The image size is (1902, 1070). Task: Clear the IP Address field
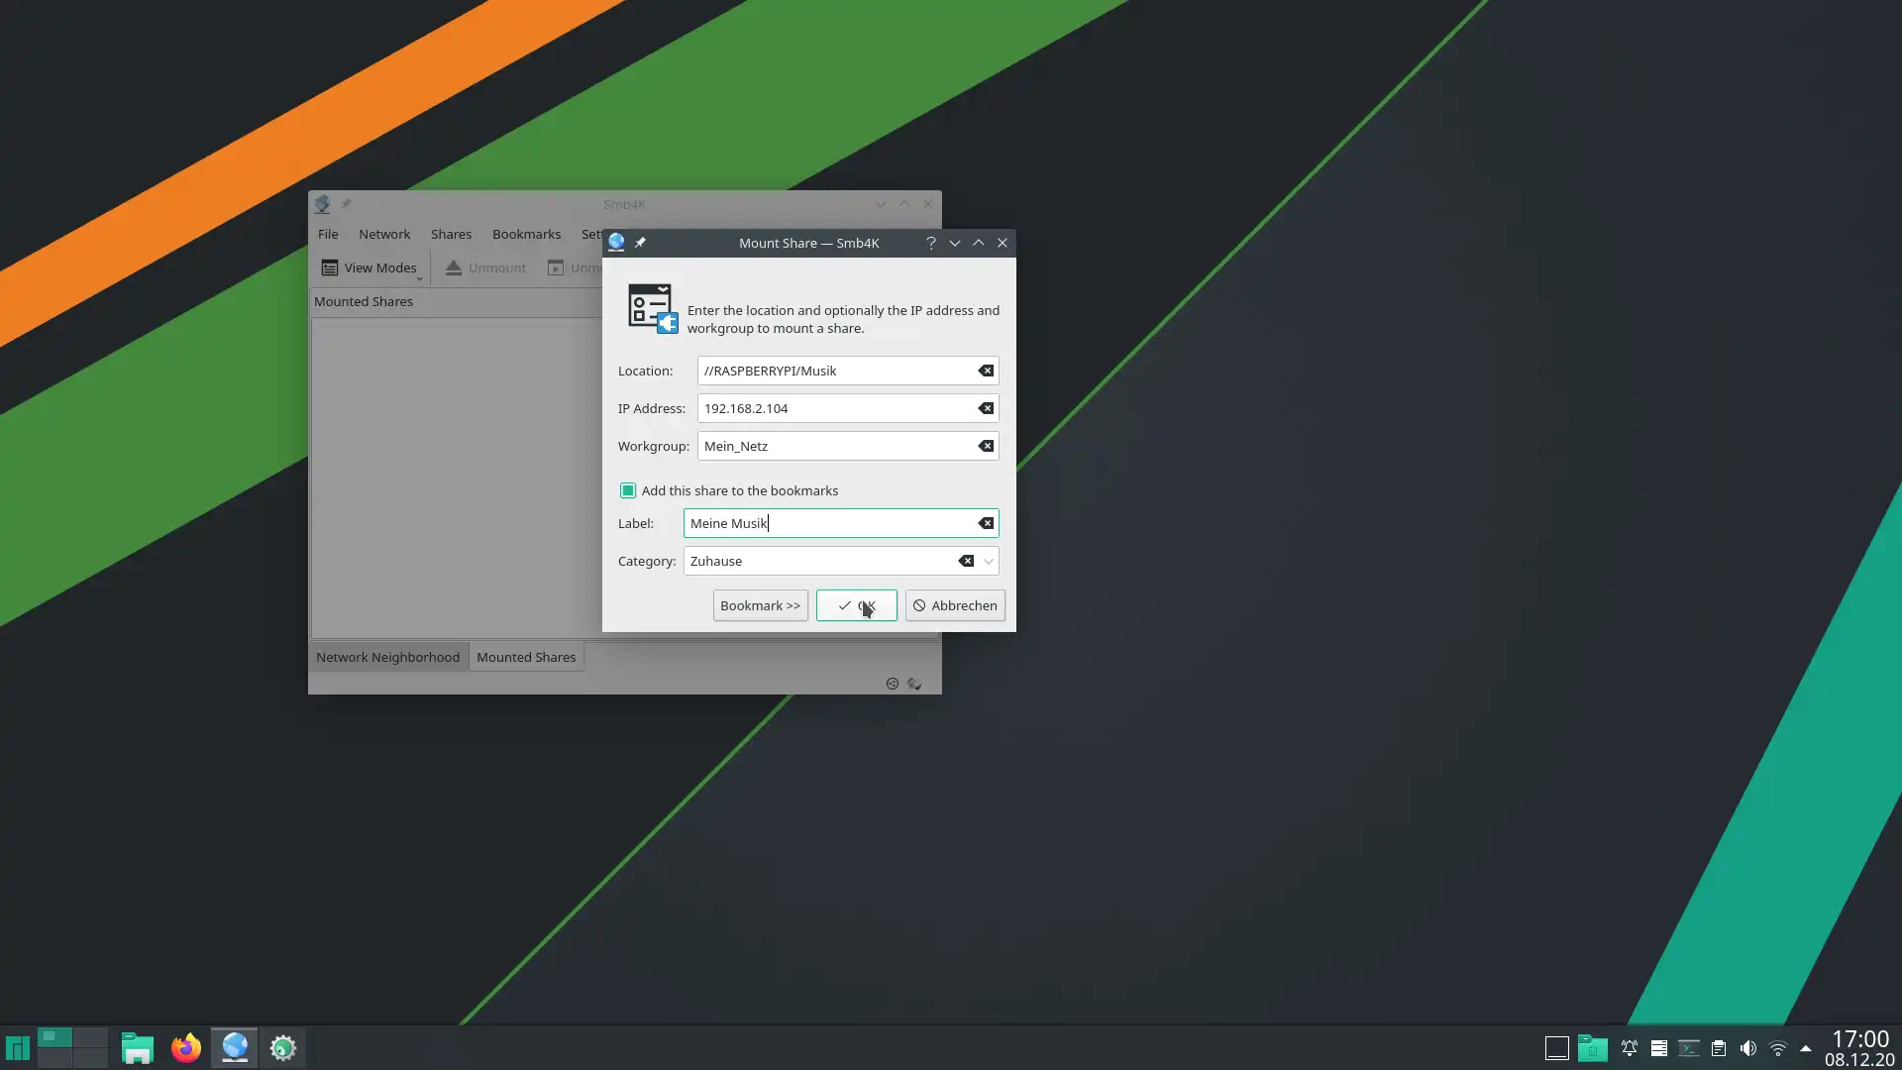click(986, 408)
